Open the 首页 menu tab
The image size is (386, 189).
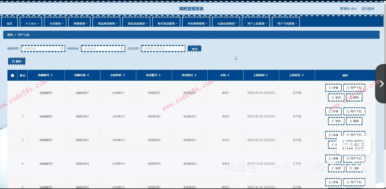(x=10, y=22)
